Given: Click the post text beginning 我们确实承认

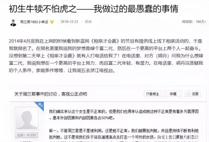Looking at the screenshot, I should click(x=124, y=115).
